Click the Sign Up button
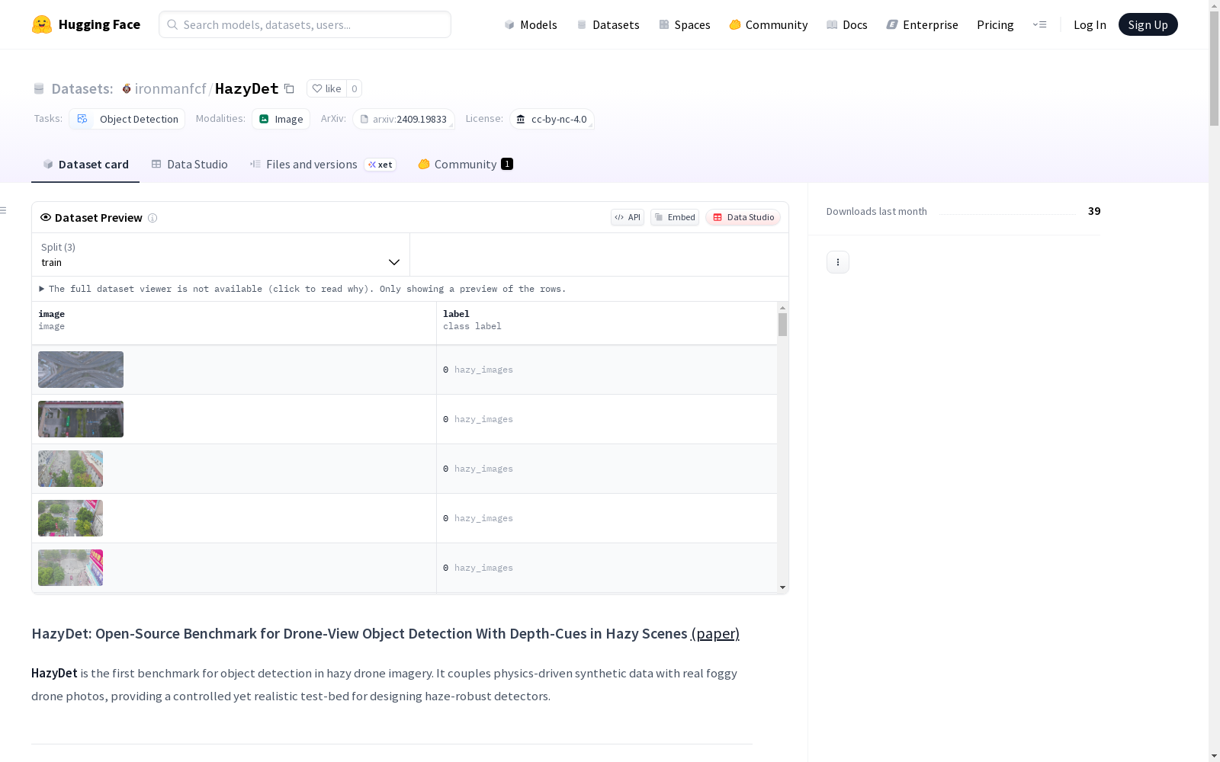The width and height of the screenshot is (1220, 762). point(1148,24)
